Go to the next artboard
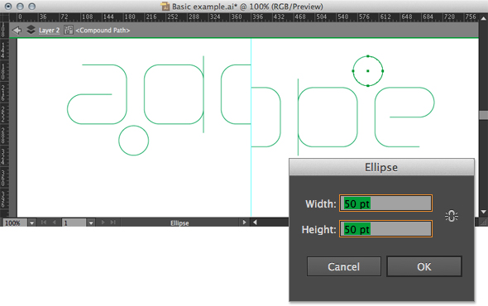Screen dimensions: 488x306 (x=103, y=222)
